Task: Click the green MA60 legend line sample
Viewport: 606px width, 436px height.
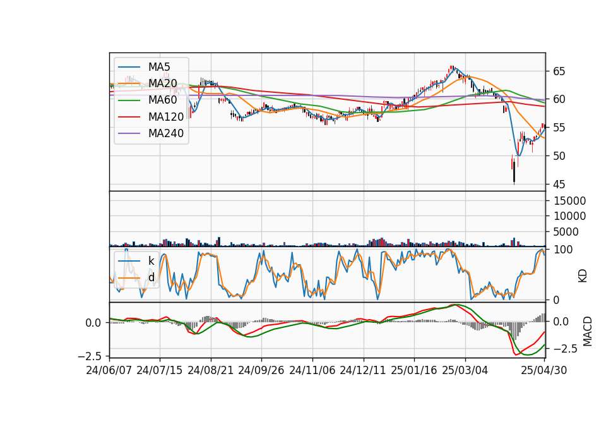Action: [x=129, y=100]
